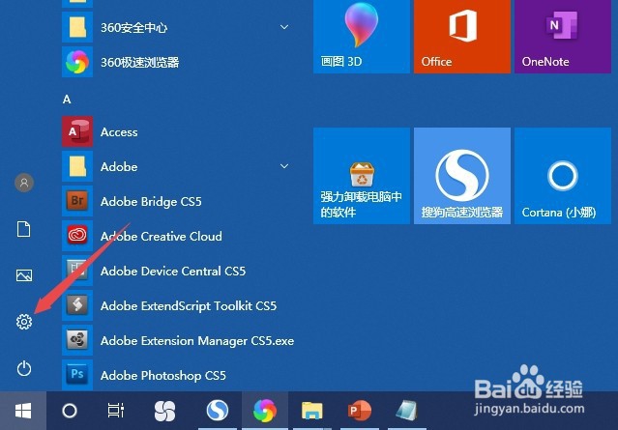Jump to letter A section header
618x430 pixels.
[x=67, y=100]
